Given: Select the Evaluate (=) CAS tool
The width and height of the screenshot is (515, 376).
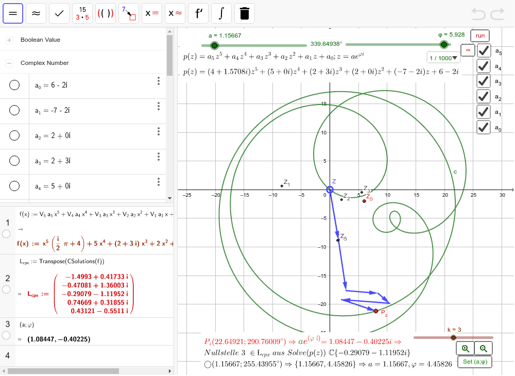Looking at the screenshot, I should coord(13,13).
